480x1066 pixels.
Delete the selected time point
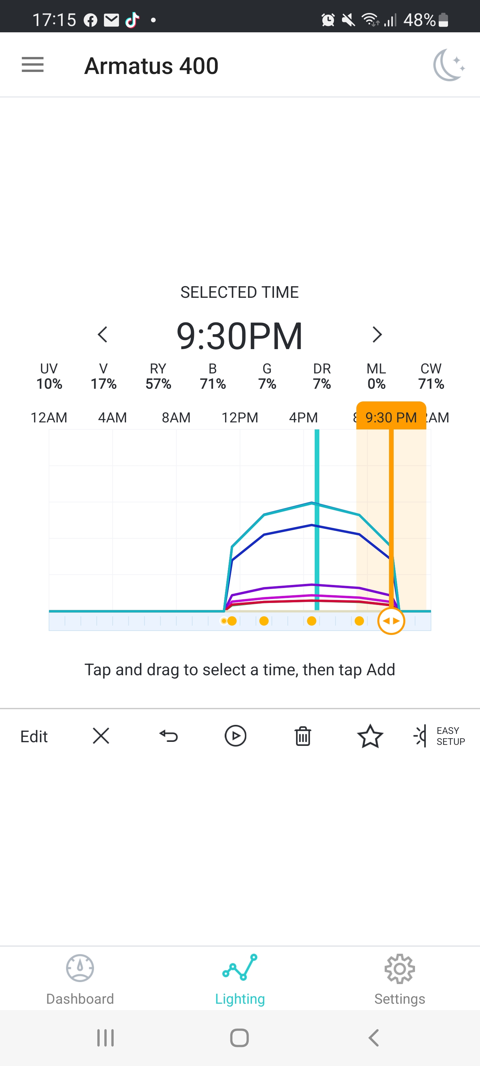(x=303, y=736)
